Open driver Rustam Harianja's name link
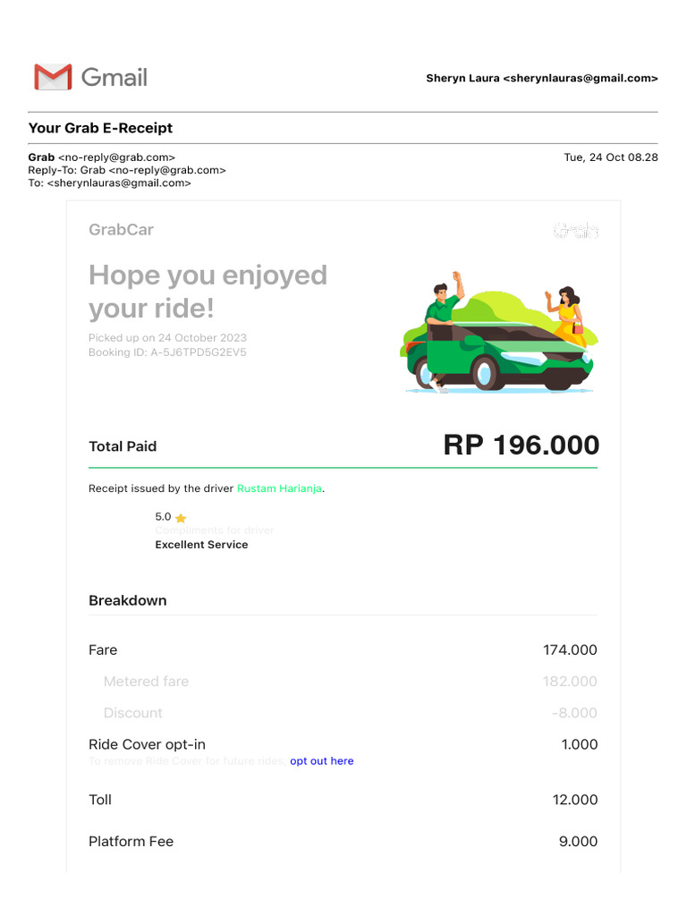The width and height of the screenshot is (687, 916). [279, 488]
